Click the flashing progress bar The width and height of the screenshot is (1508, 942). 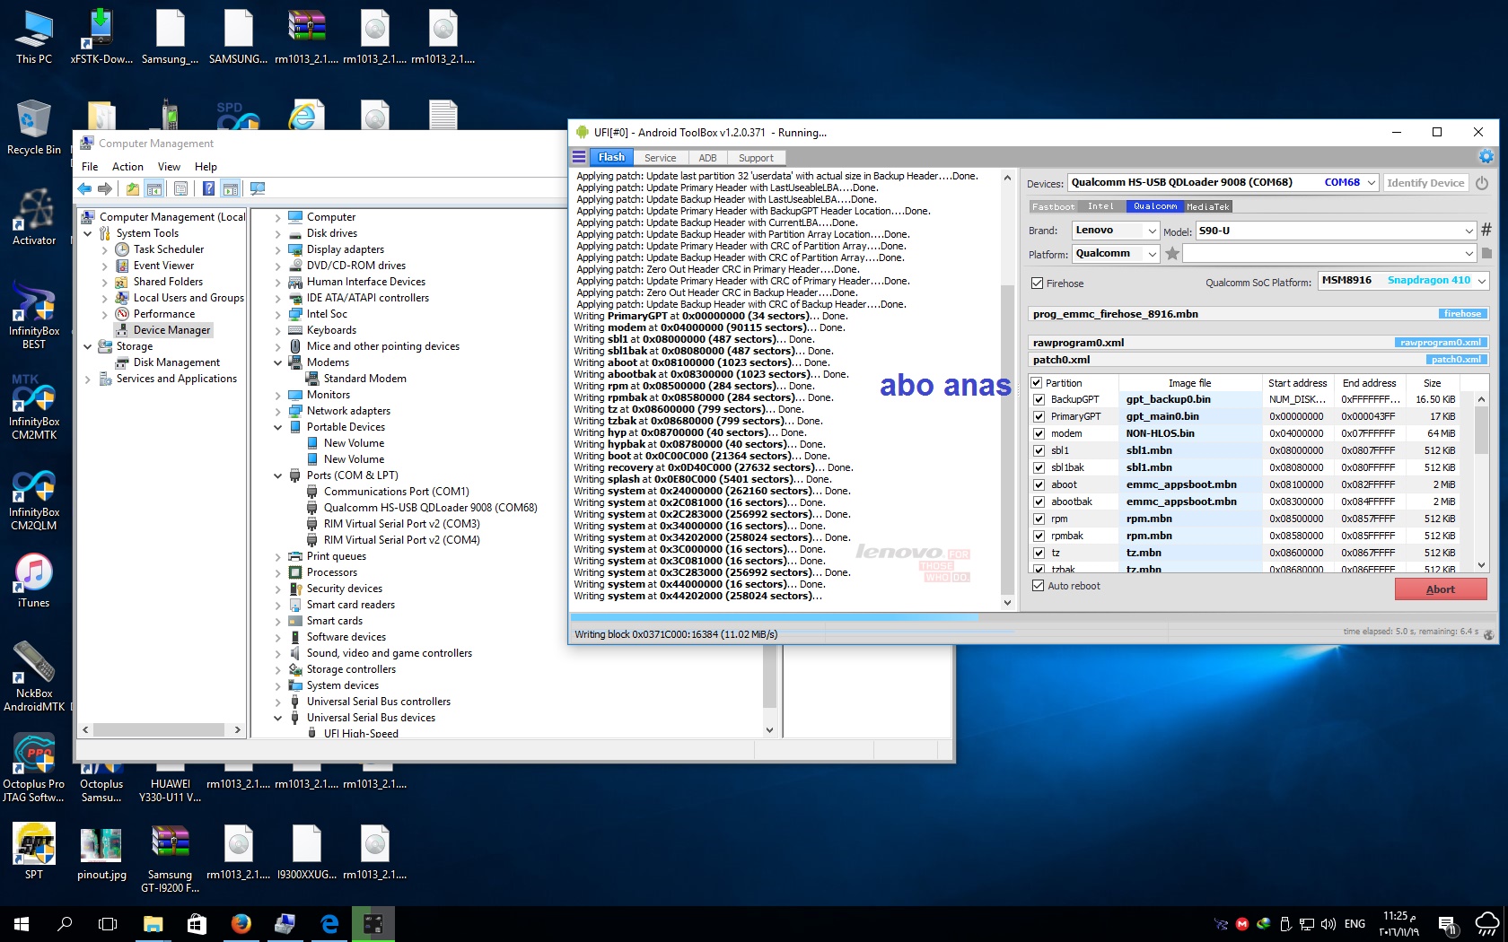click(x=1032, y=617)
